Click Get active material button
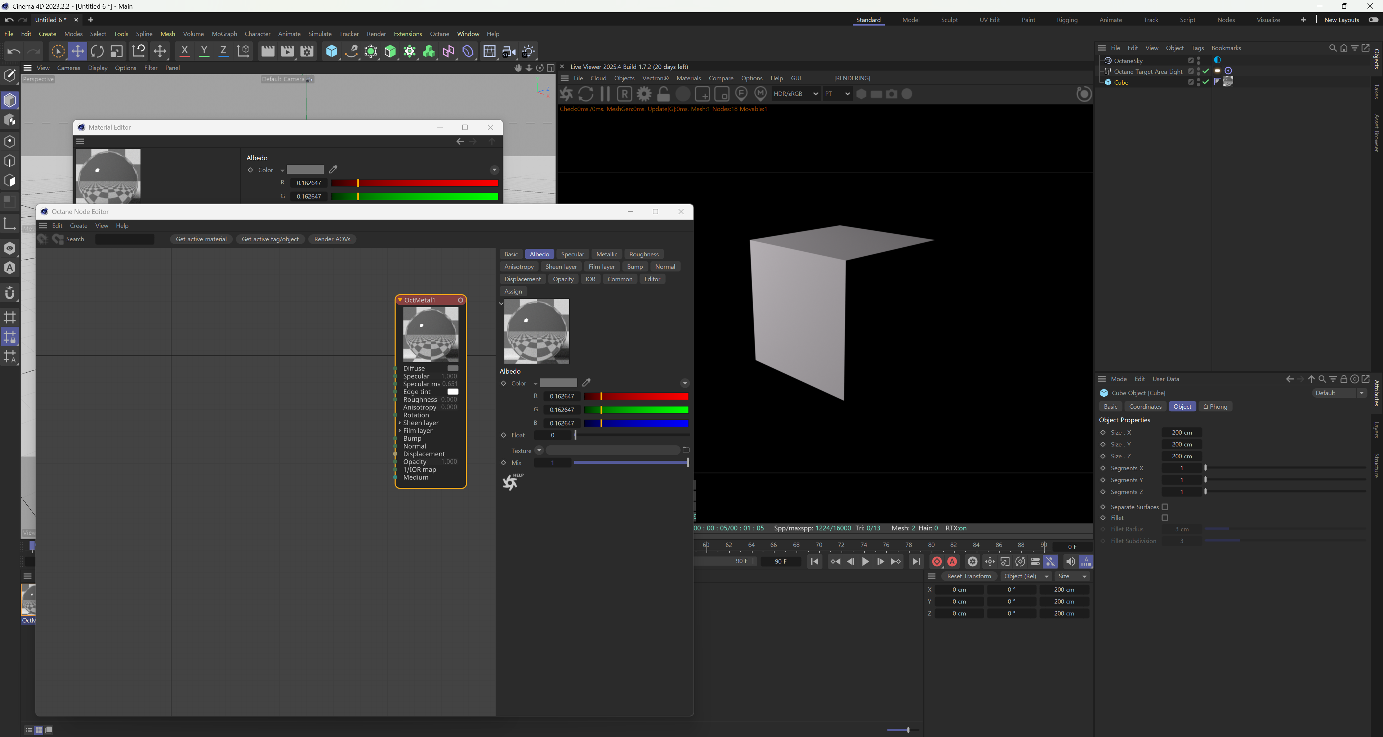The image size is (1383, 737). tap(201, 239)
